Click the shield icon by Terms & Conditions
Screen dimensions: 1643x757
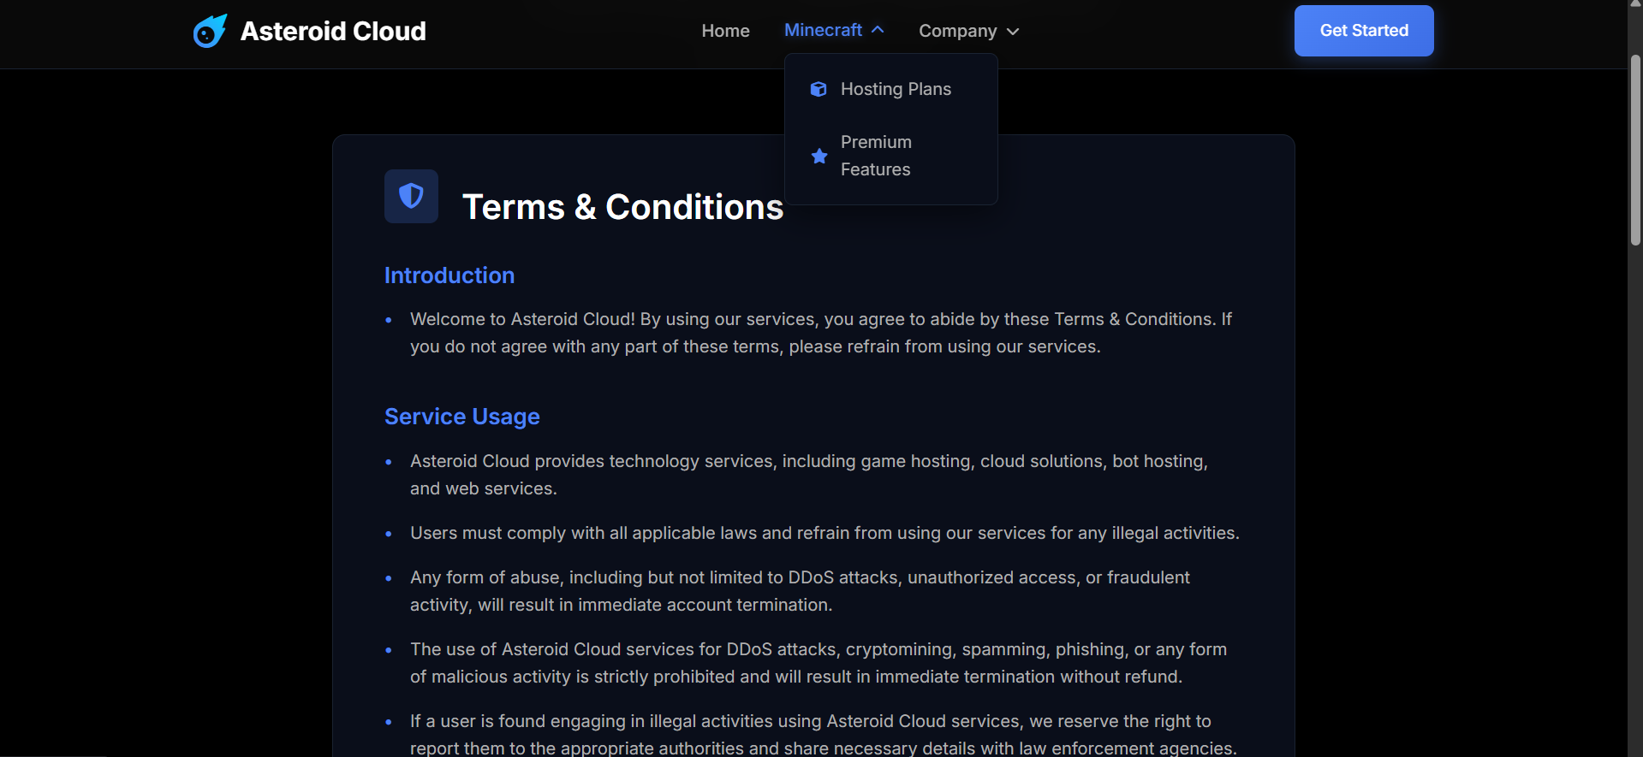click(411, 196)
